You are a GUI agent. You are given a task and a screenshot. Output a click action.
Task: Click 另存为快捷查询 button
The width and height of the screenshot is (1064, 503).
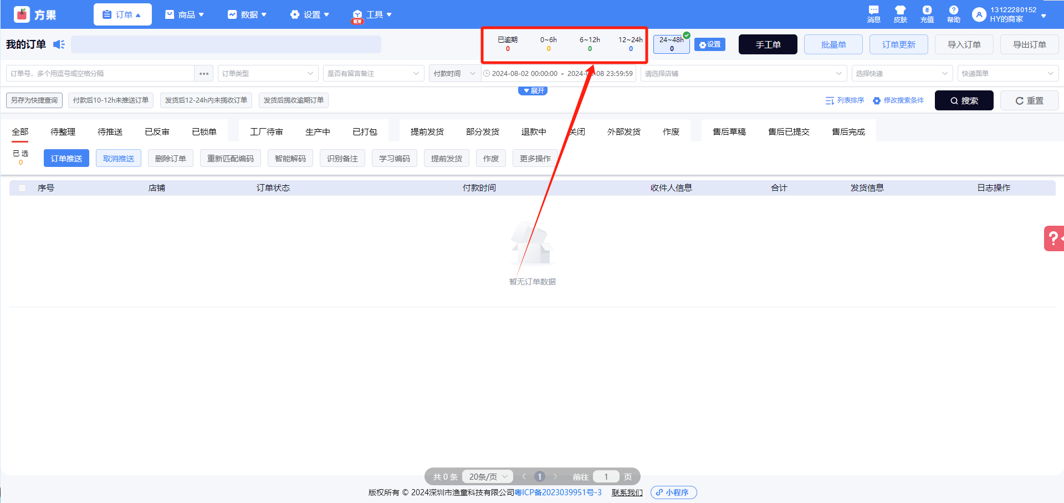click(34, 100)
